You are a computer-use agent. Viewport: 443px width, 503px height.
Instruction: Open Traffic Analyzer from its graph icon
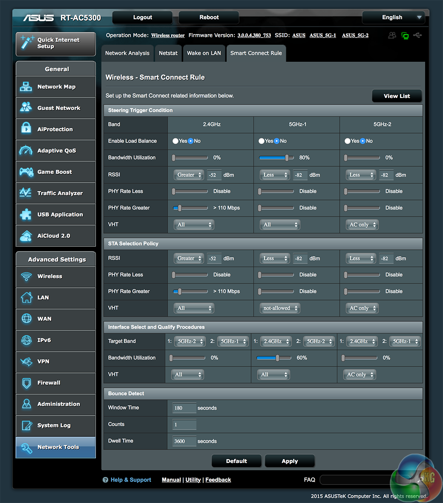click(x=26, y=193)
